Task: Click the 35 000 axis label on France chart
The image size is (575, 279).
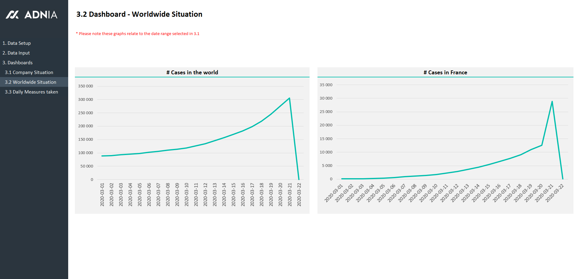Action: (x=326, y=85)
